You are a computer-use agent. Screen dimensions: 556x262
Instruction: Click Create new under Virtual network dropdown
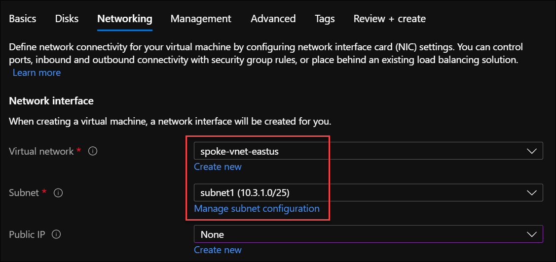click(218, 166)
